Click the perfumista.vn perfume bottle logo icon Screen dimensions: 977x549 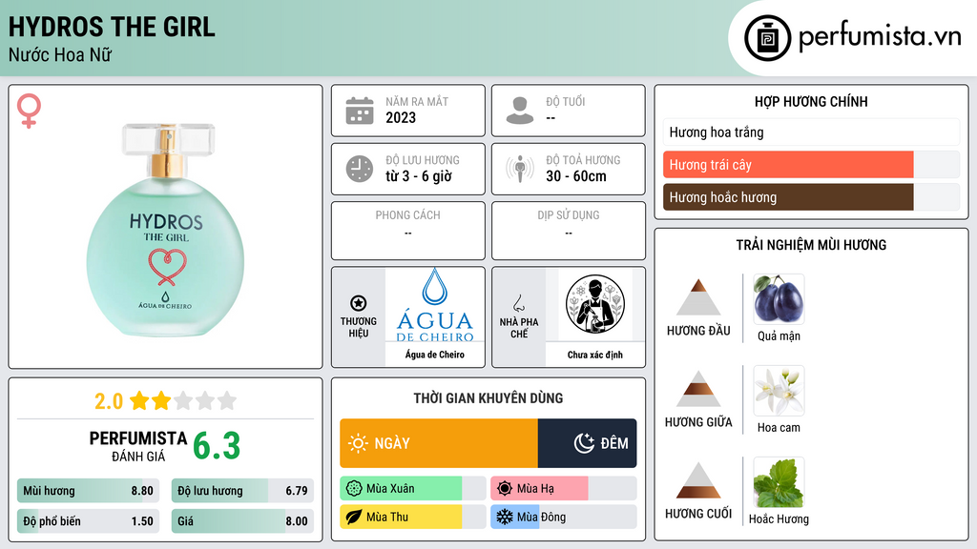[767, 38]
